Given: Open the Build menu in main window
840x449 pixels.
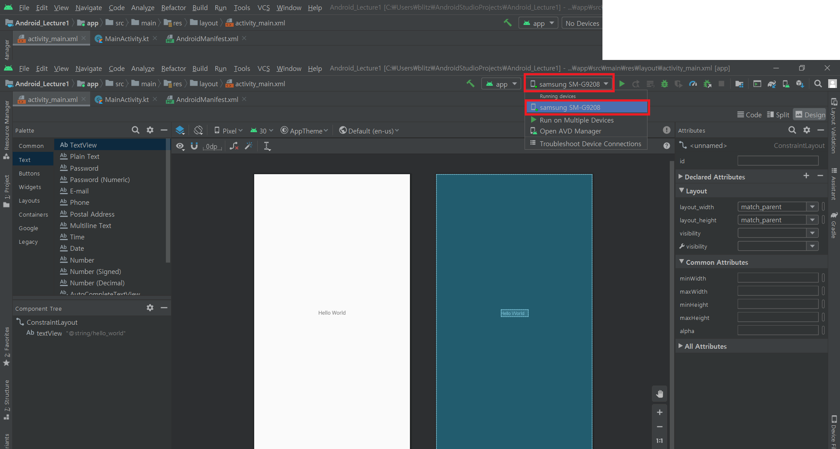Looking at the screenshot, I should 200,68.
